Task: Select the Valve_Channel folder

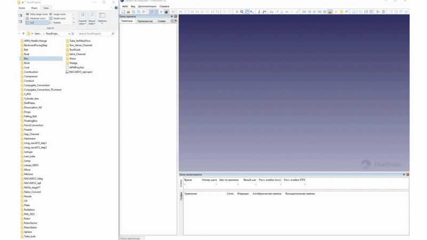Action: [x=75, y=54]
